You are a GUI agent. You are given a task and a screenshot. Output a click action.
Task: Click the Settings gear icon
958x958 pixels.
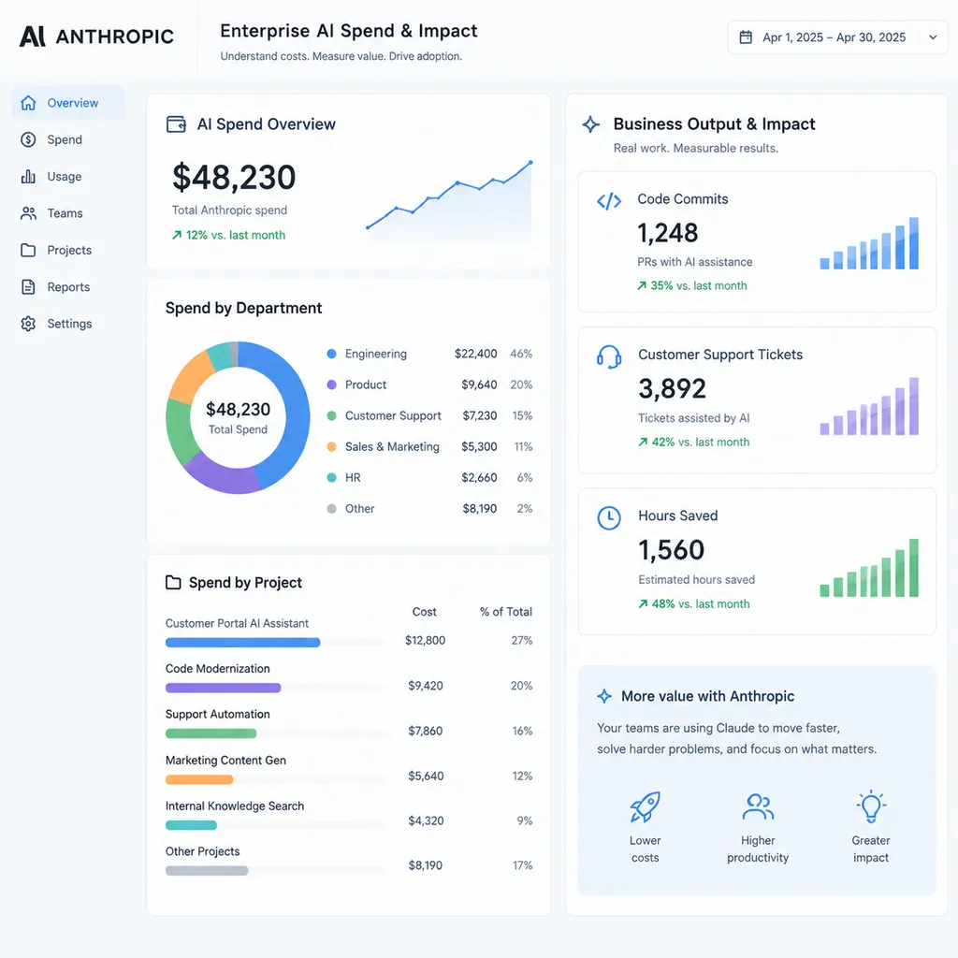click(28, 324)
